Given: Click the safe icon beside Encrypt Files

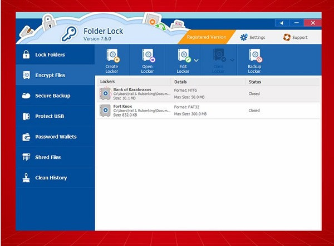Looking at the screenshot, I should click(26, 75).
